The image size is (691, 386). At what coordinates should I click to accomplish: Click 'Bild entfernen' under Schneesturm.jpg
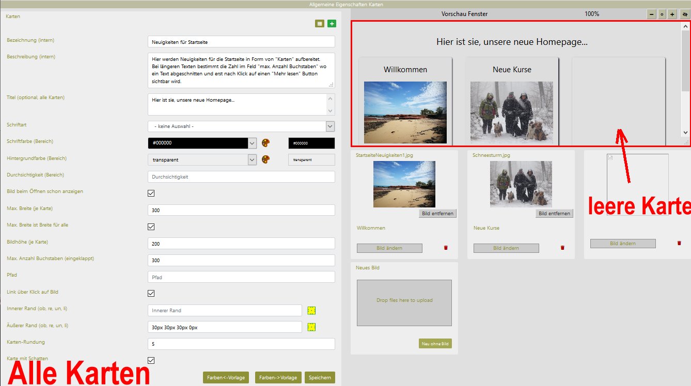pyautogui.click(x=554, y=214)
